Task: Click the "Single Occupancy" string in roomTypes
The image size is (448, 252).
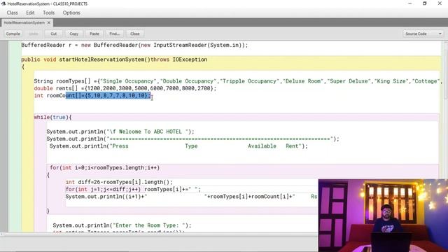Action: coord(129,81)
